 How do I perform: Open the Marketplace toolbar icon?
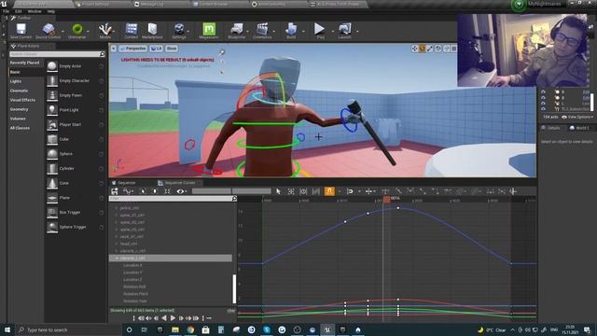(152, 29)
